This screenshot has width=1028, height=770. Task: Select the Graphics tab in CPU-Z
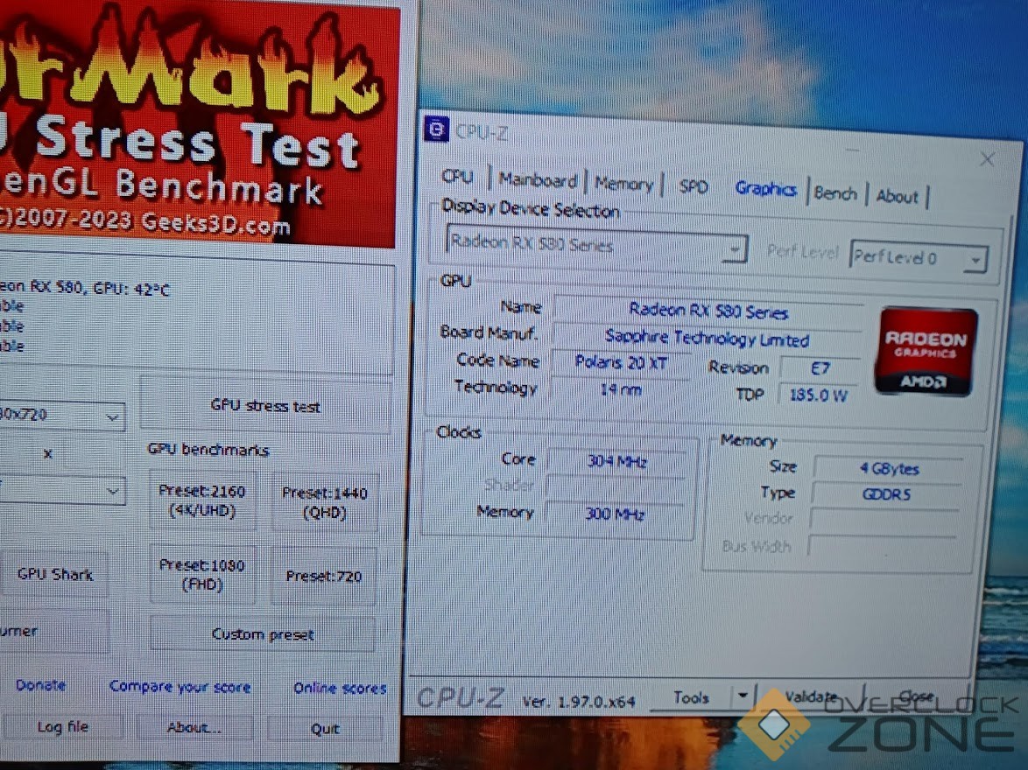click(x=765, y=189)
